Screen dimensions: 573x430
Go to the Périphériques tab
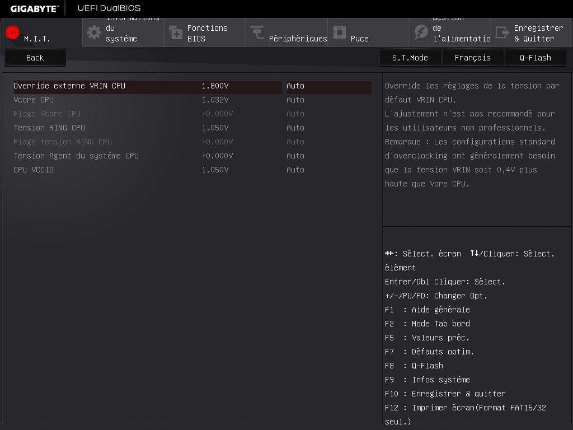(287, 32)
